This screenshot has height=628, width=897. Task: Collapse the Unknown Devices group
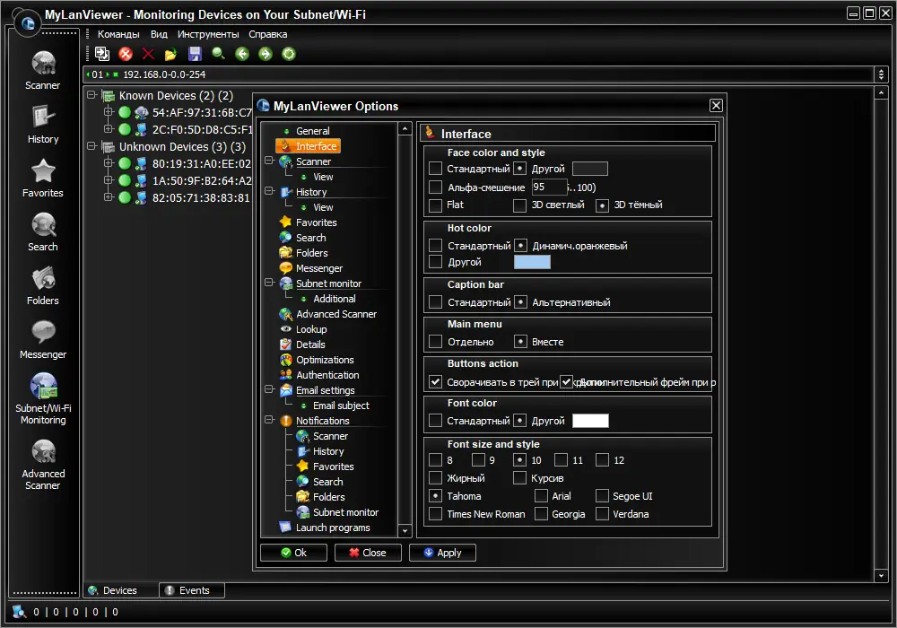91,146
